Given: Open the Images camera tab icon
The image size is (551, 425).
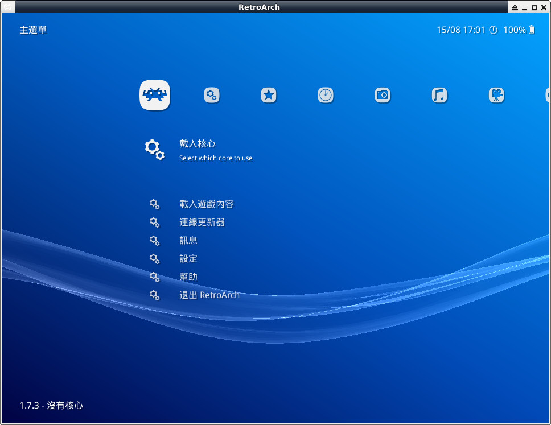Looking at the screenshot, I should coord(383,95).
